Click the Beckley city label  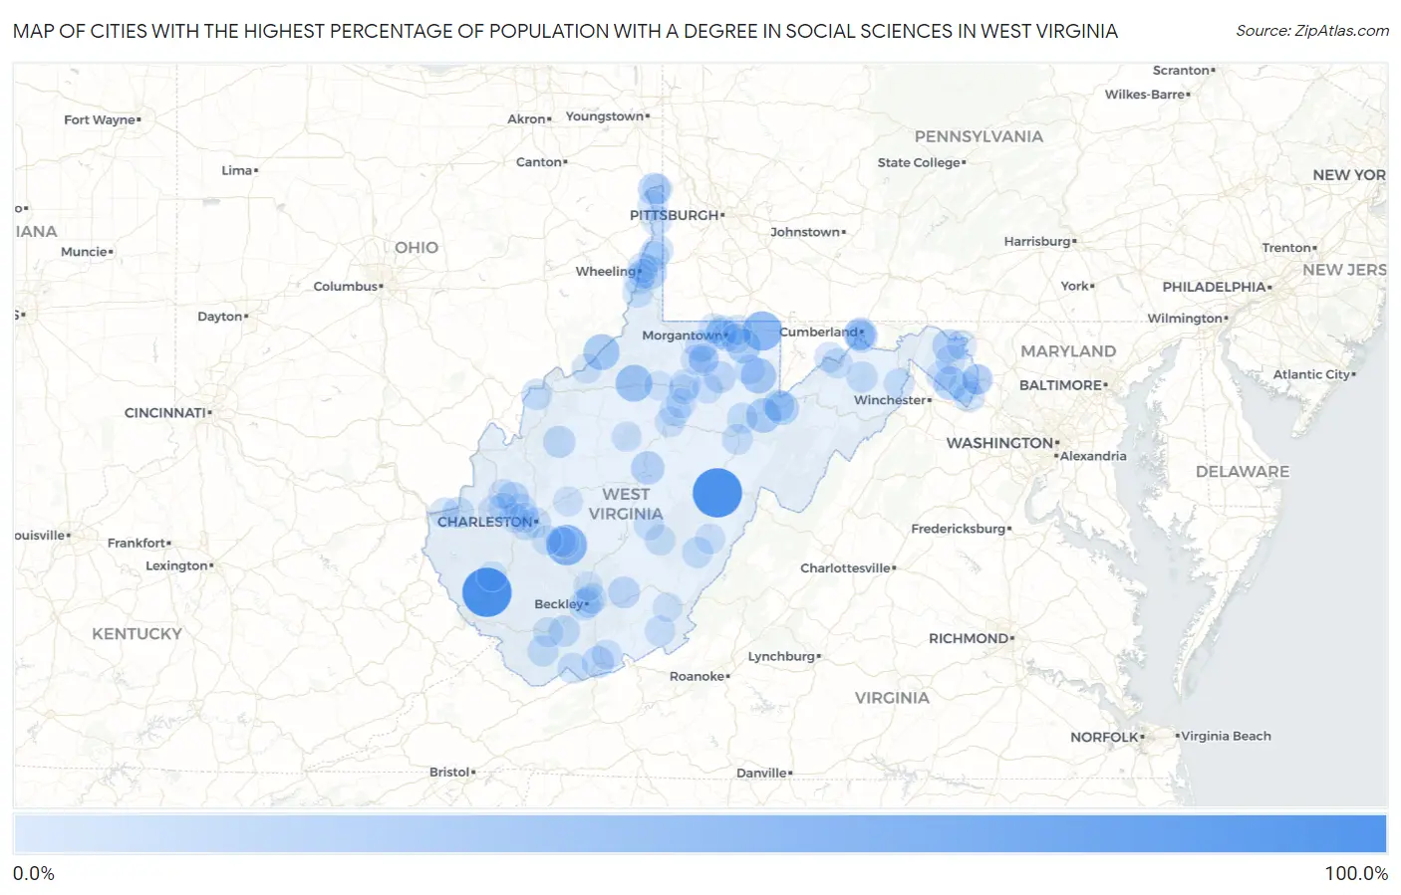559,604
